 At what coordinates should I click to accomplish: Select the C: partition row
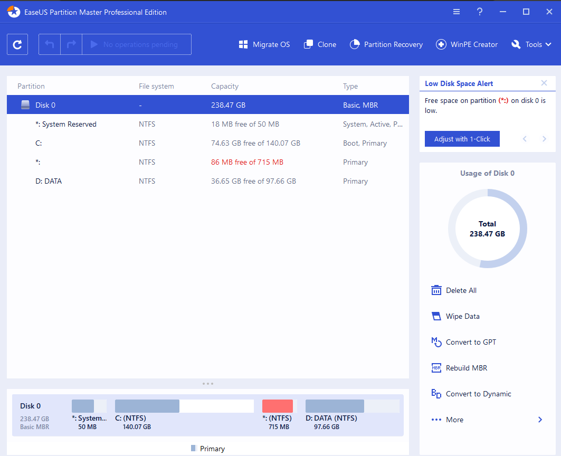click(208, 143)
